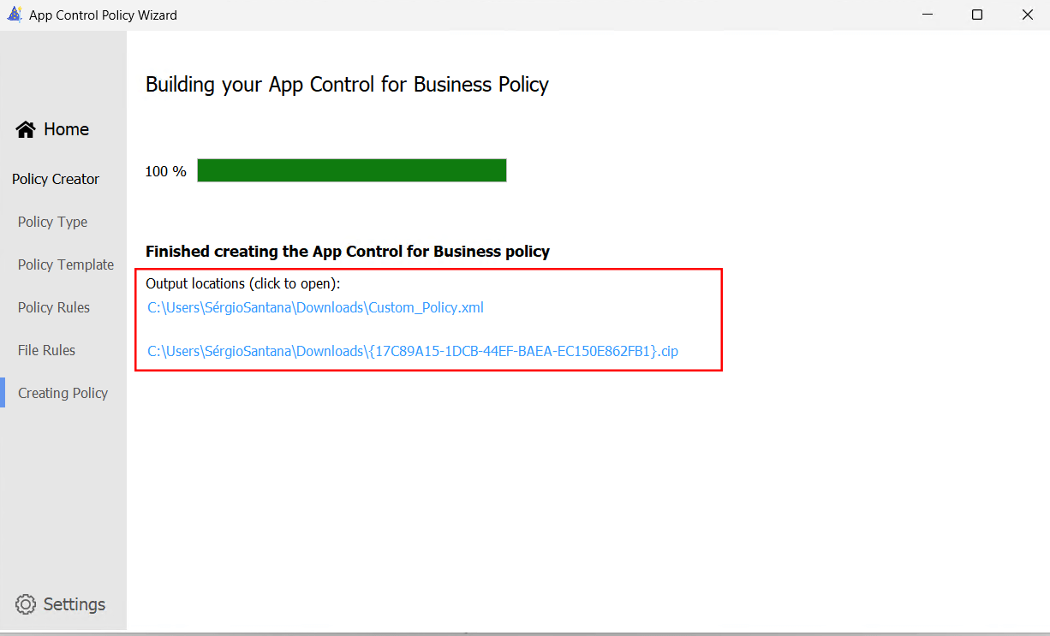The image size is (1050, 636).
Task: Click the Home house icon
Action: pos(26,129)
